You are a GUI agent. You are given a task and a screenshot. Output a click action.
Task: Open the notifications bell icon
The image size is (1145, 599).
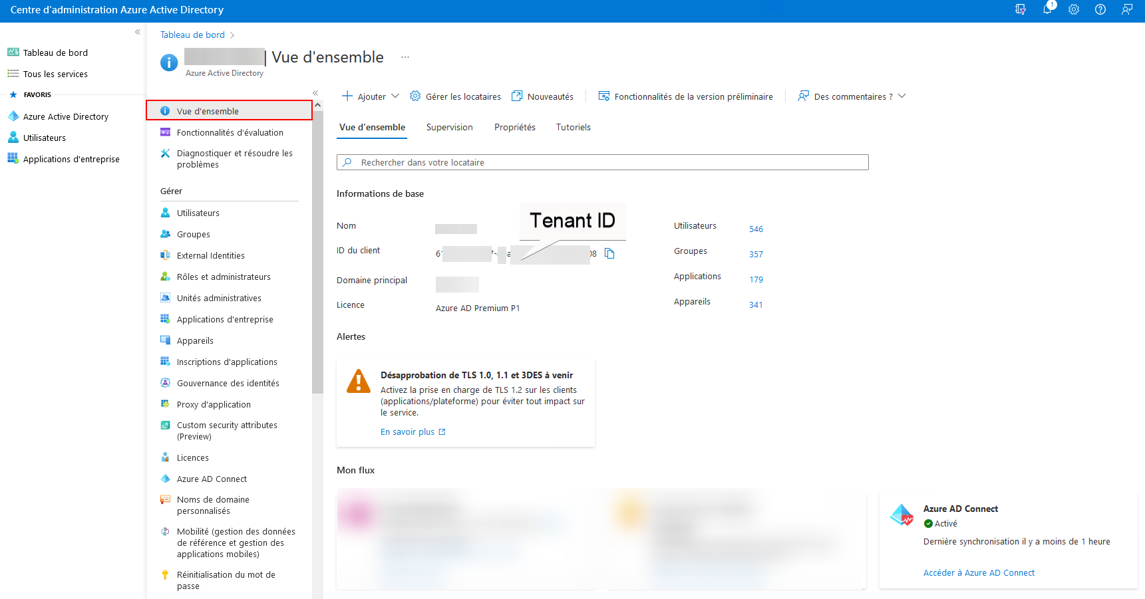point(1047,9)
